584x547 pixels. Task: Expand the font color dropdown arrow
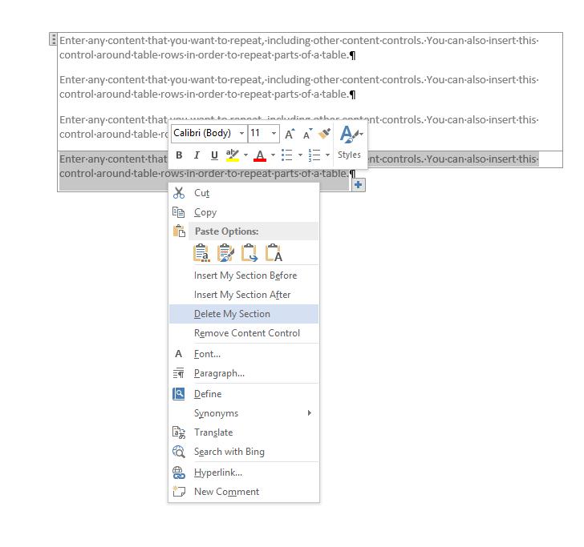(x=273, y=155)
